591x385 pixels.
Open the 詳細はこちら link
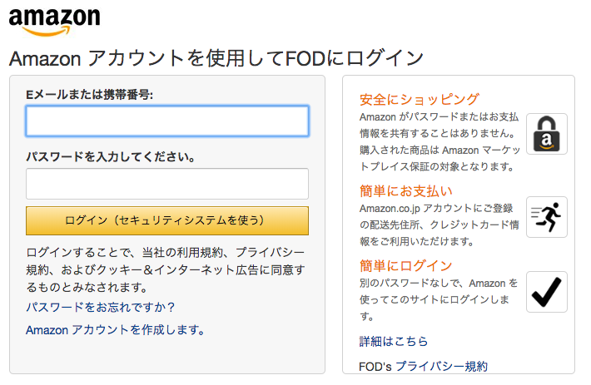tap(394, 341)
